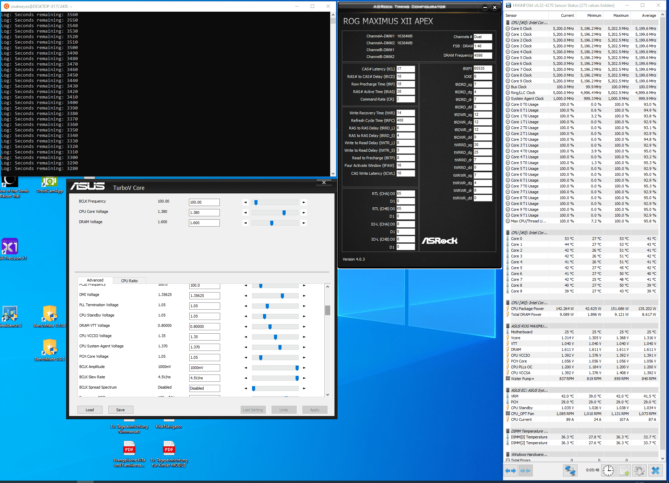The height and width of the screenshot is (483, 669).
Task: Click the Water Pump+ fan sensor icon
Action: pyautogui.click(x=508, y=379)
